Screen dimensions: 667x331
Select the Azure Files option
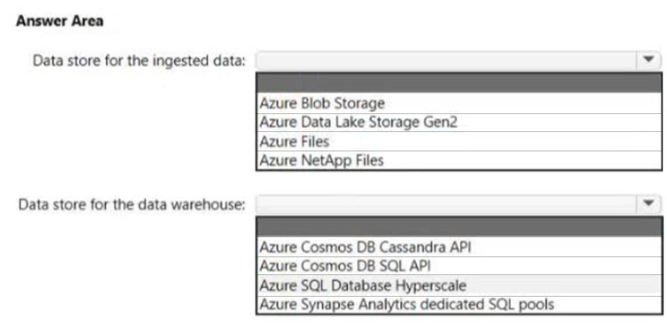tap(459, 141)
